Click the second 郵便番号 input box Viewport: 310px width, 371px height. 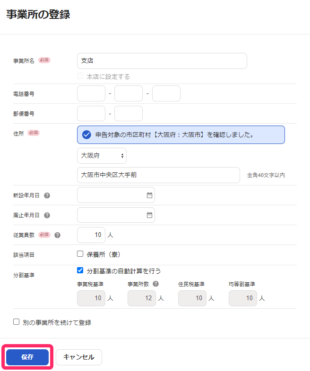[129, 114]
